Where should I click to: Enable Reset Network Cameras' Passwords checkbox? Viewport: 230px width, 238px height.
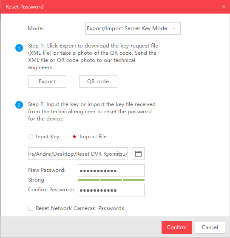[x=31, y=208]
